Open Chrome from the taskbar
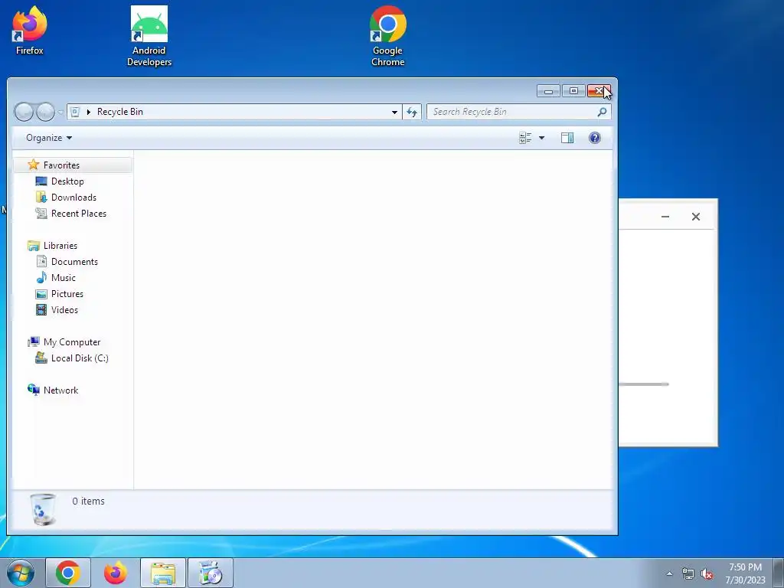 point(68,573)
